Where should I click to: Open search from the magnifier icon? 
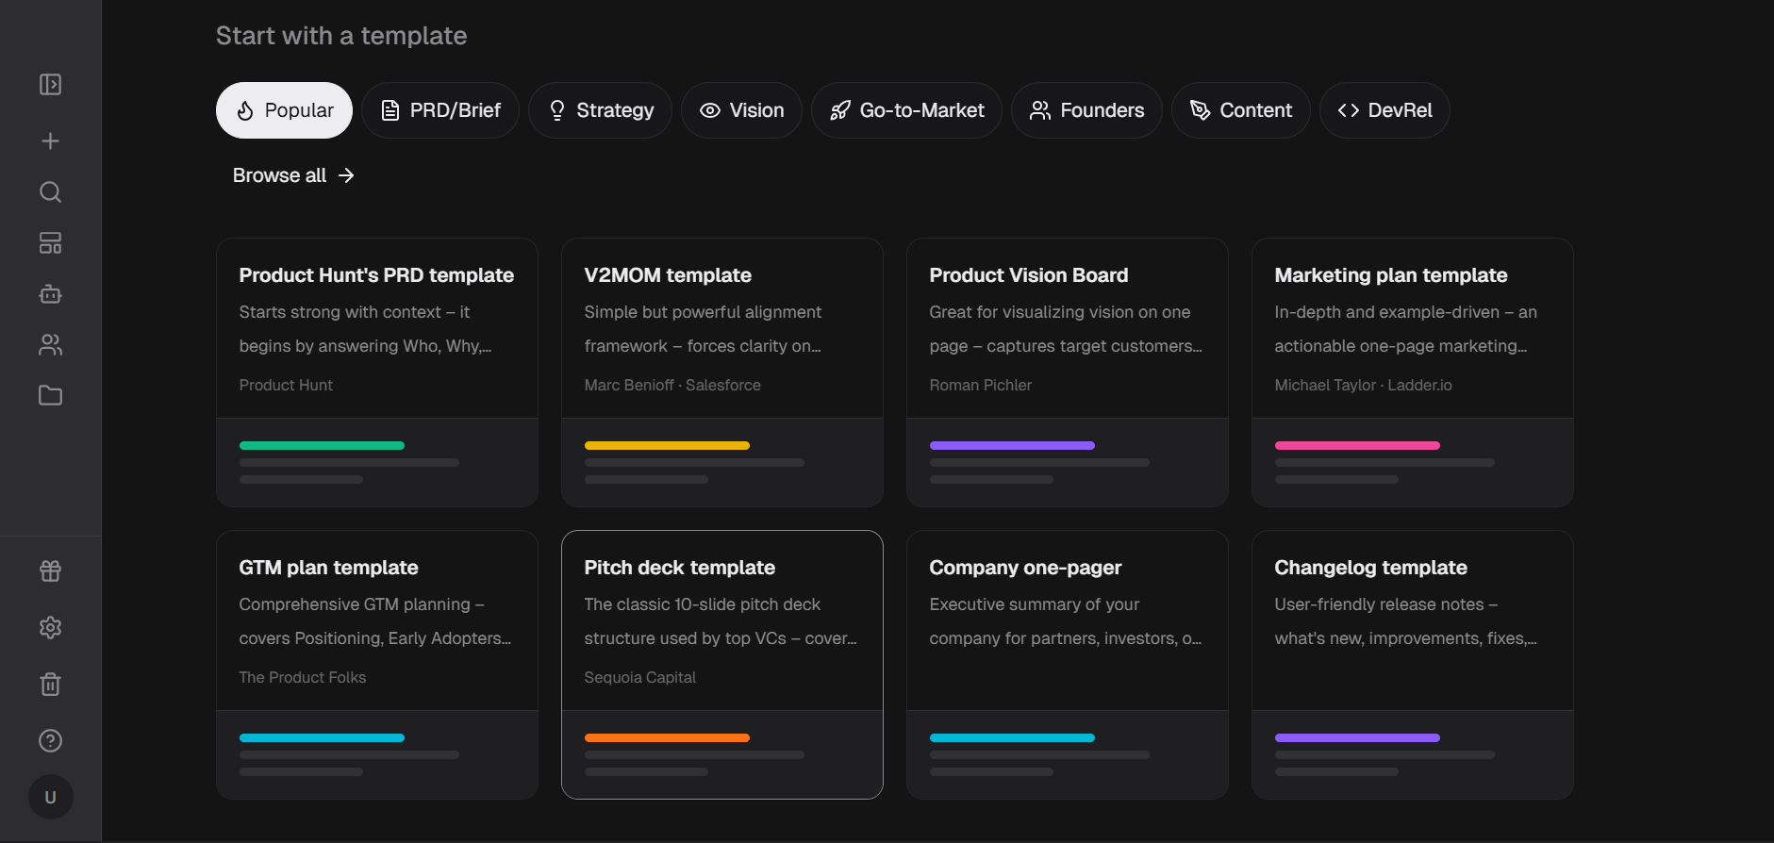[51, 192]
